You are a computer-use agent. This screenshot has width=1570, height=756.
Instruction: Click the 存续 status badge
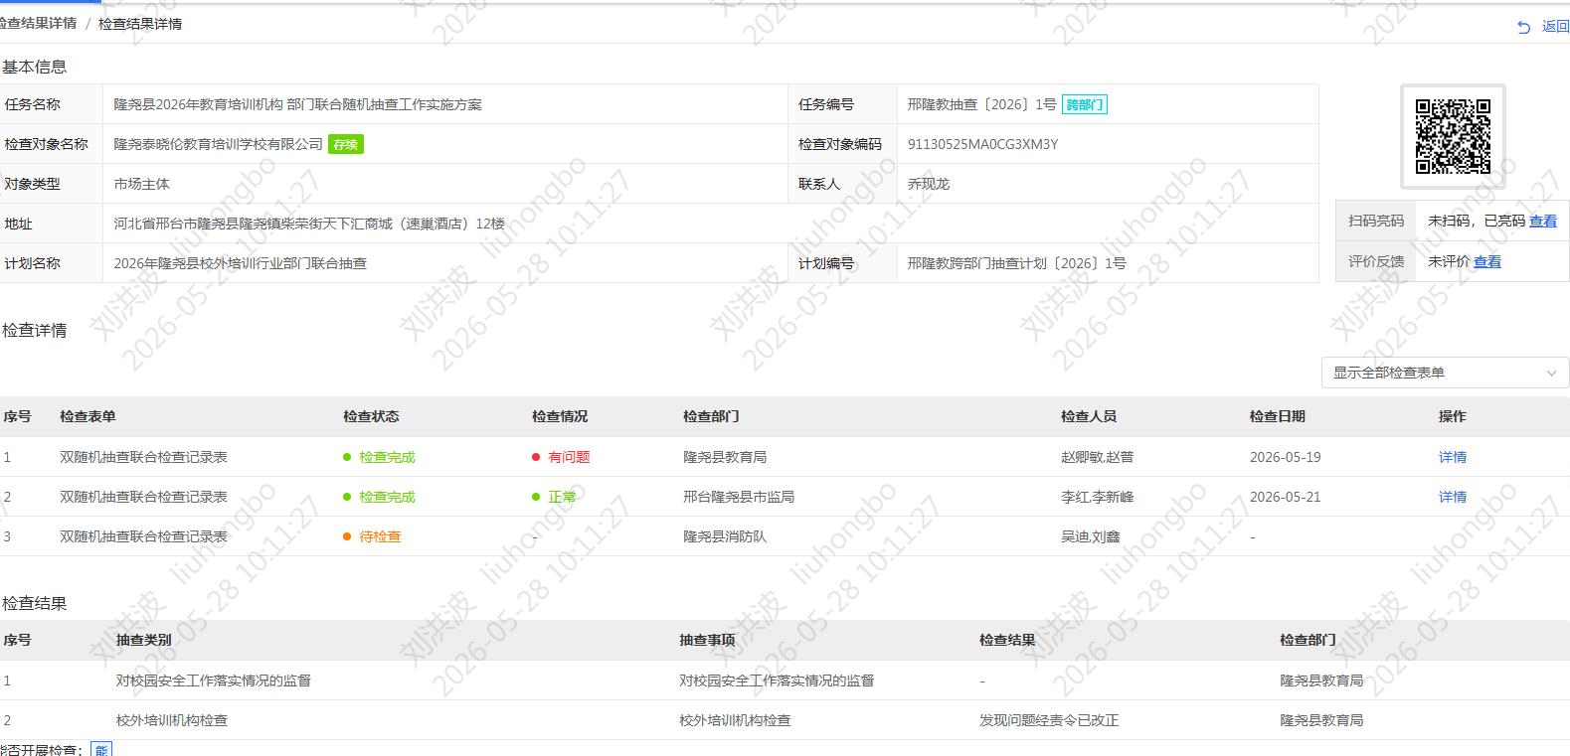[x=345, y=144]
